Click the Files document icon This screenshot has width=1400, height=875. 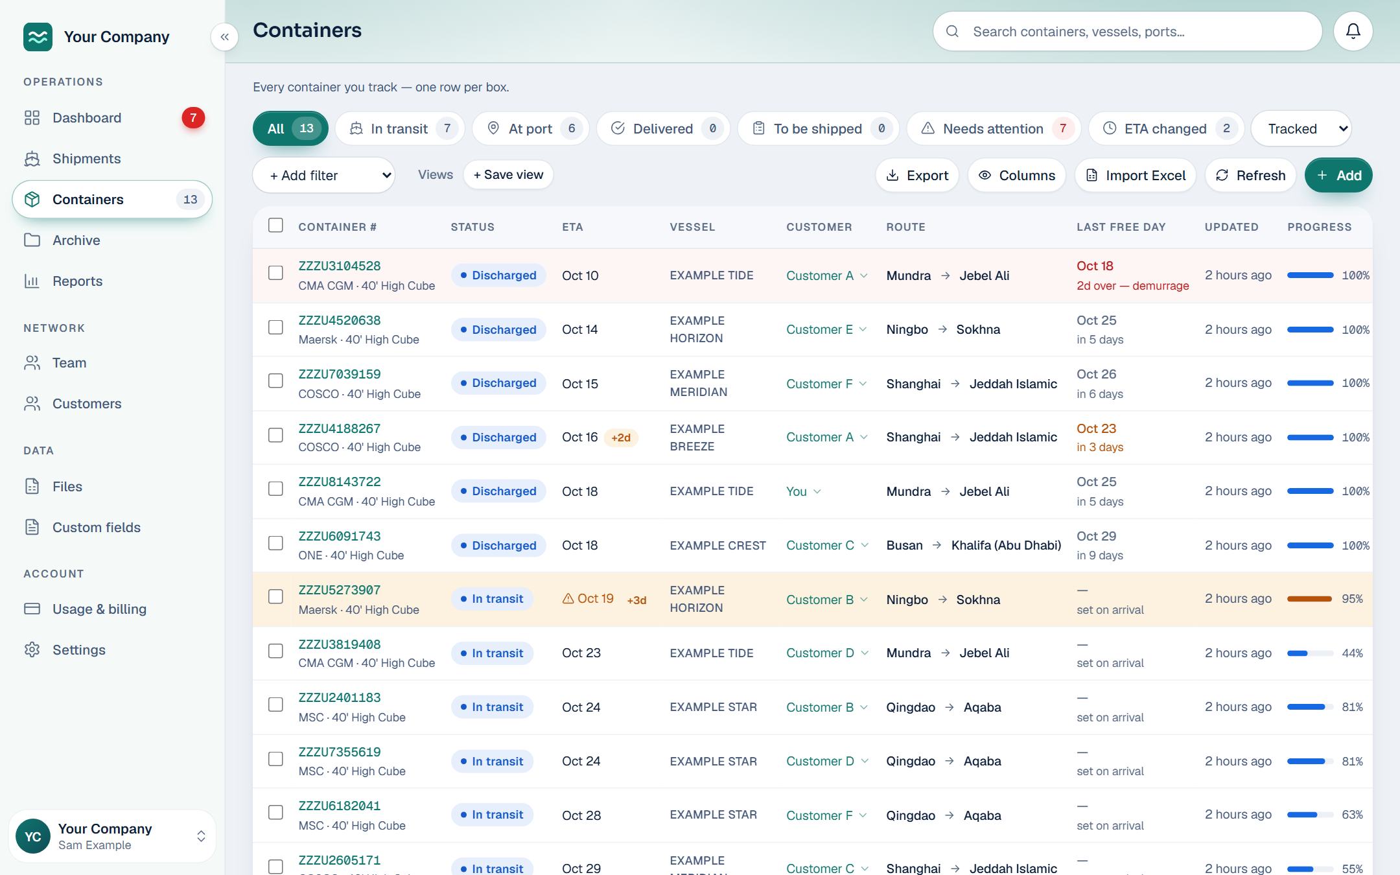pyautogui.click(x=32, y=487)
